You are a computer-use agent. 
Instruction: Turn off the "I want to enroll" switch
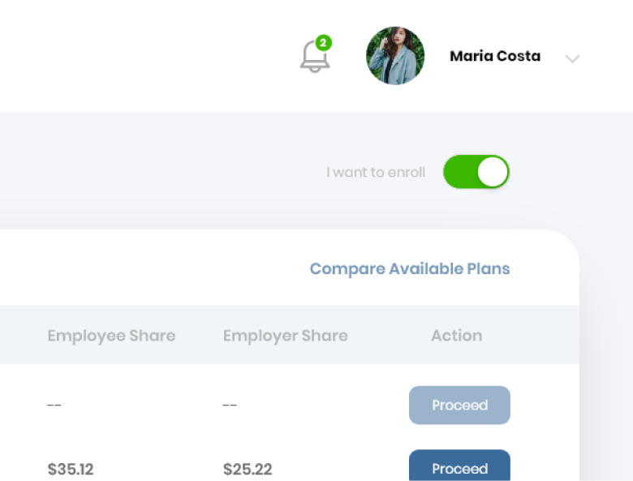[476, 172]
